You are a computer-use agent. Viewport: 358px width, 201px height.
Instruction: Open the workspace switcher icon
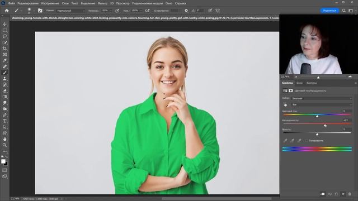351,11
